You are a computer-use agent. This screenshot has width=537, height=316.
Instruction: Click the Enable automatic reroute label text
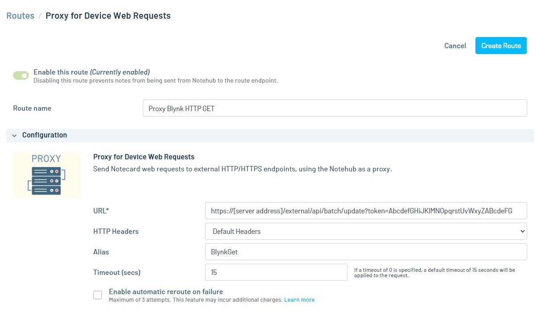pyautogui.click(x=166, y=292)
